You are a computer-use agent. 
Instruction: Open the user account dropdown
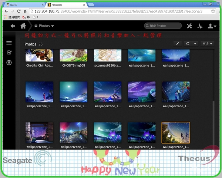coord(212,26)
